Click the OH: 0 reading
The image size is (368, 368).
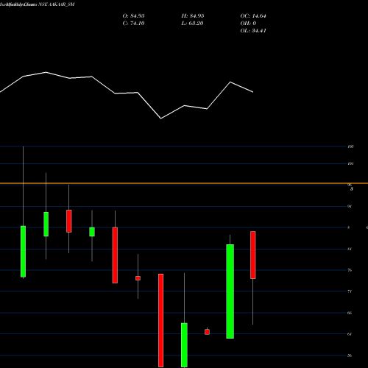248,24
